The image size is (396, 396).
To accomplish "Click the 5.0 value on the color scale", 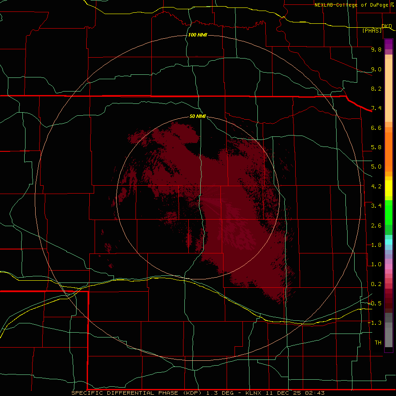I will [376, 167].
